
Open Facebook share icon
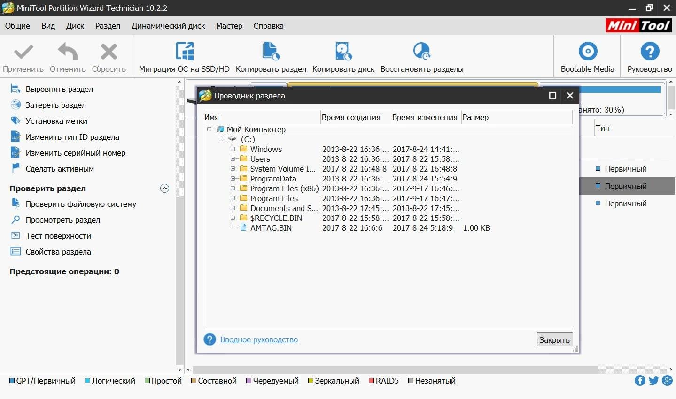(x=640, y=381)
